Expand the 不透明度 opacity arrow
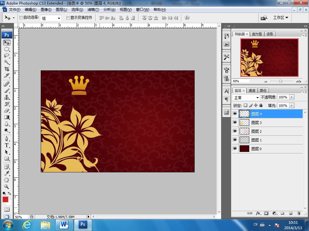 click(292, 97)
